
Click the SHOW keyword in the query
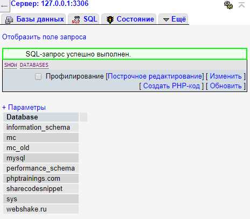(11, 65)
